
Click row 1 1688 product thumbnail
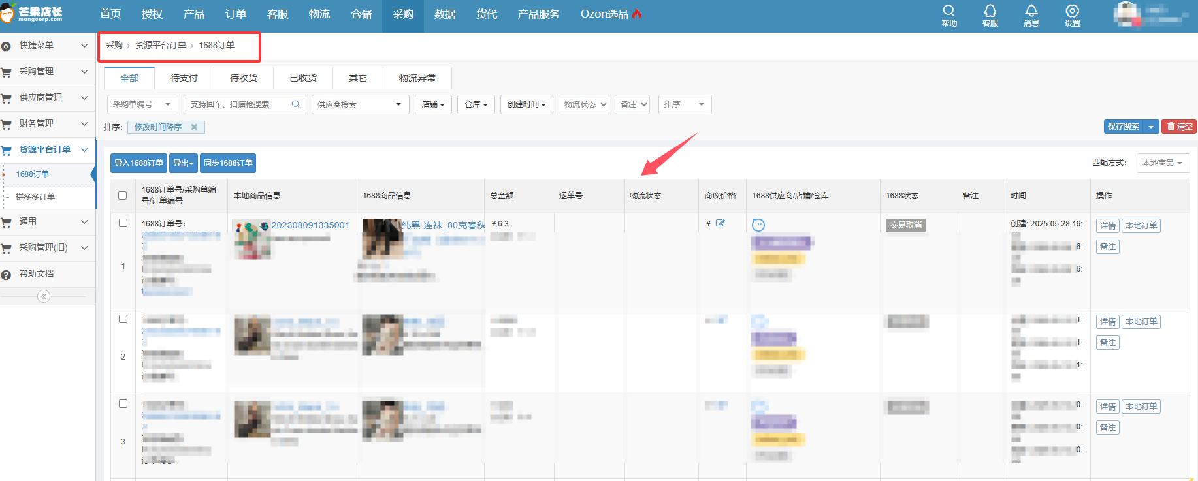click(381, 239)
